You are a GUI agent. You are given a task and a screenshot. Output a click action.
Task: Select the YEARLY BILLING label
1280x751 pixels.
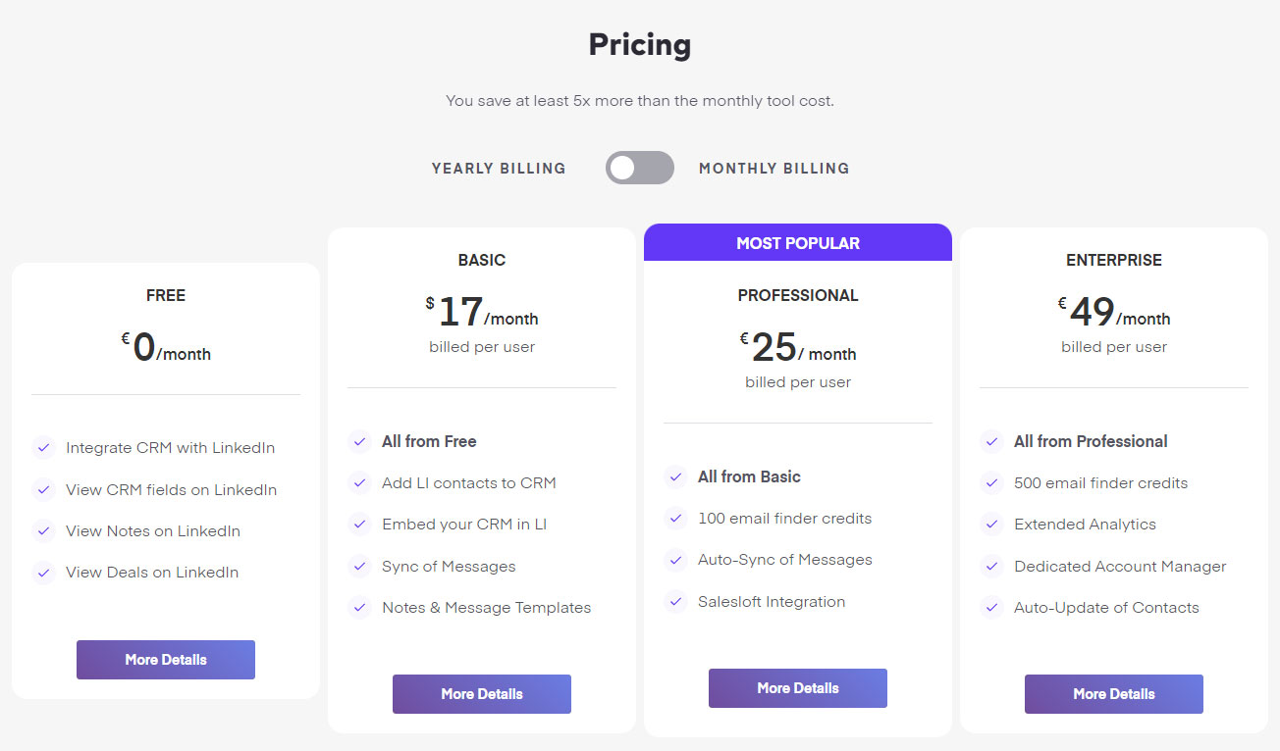499,169
